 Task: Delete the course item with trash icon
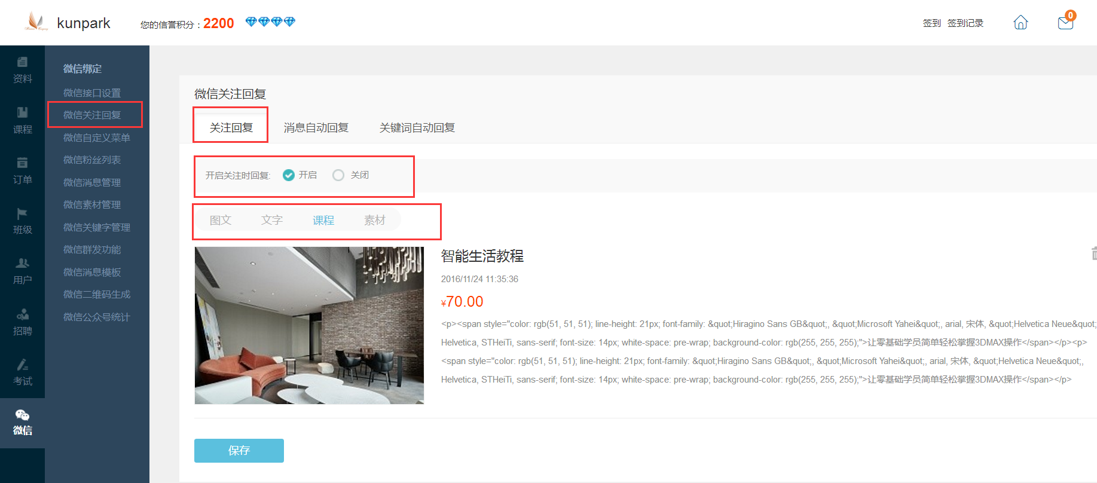pos(1093,253)
